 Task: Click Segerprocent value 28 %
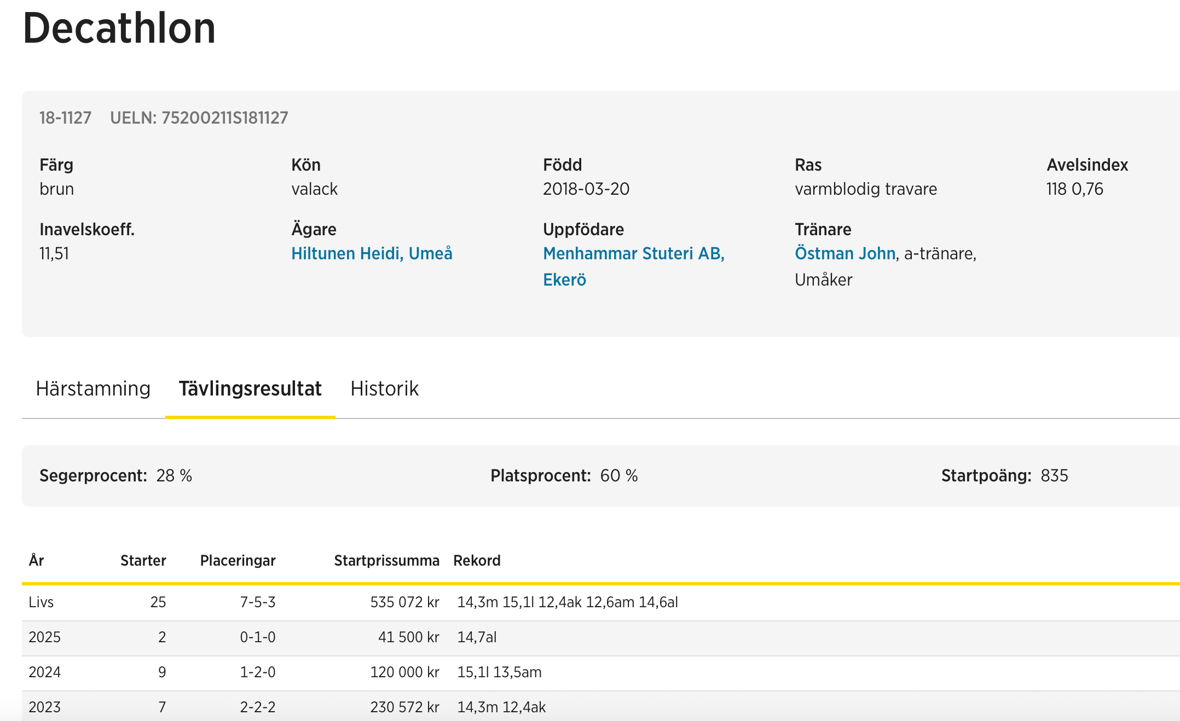pos(174,475)
